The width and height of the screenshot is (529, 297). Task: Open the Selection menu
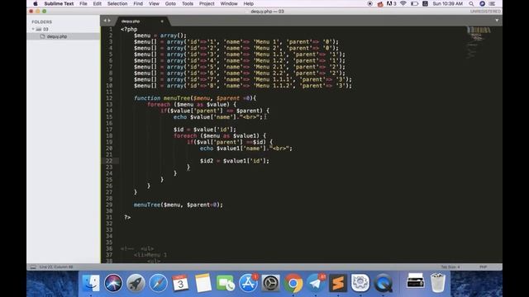pos(117,3)
